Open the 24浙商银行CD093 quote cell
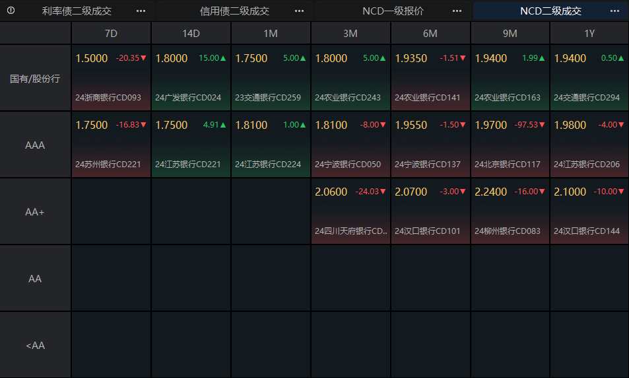 tap(111, 77)
